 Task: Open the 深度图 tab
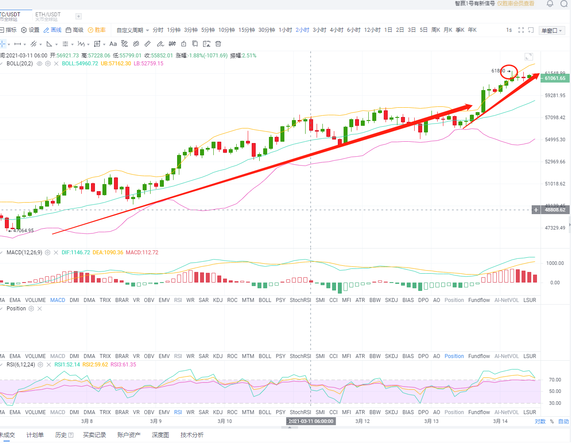(x=160, y=435)
